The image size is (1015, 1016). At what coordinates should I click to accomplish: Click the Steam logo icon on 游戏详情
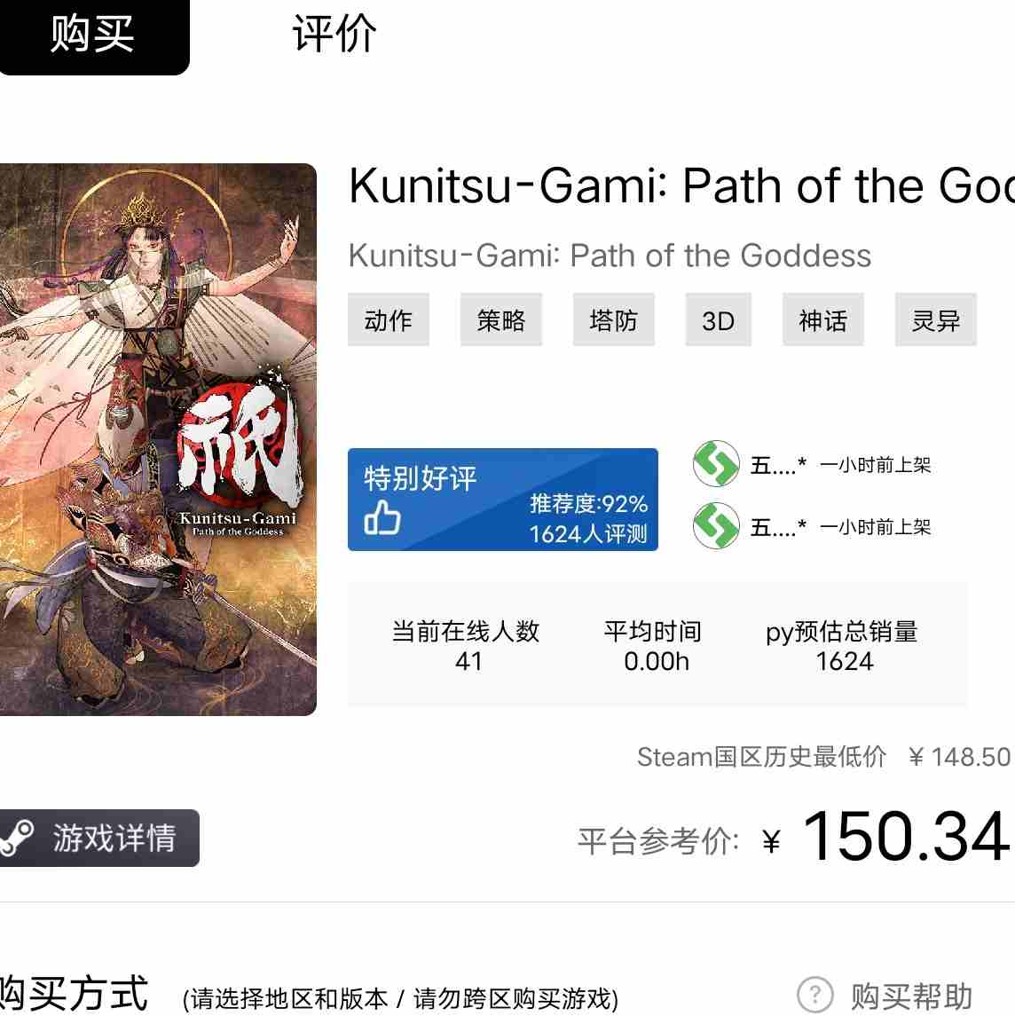click(x=18, y=838)
